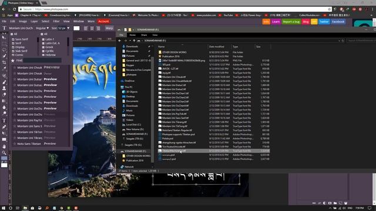Click the Account button
The width and height of the screenshot is (376, 211).
coord(103,21)
